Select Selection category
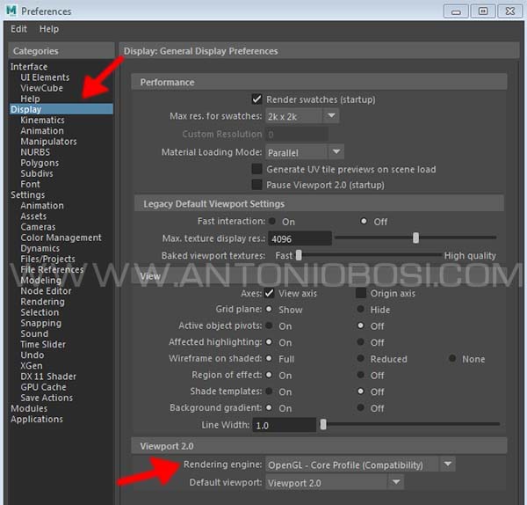The image size is (527, 505). [40, 312]
